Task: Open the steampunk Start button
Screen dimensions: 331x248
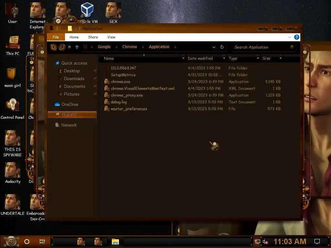Action: 11,242
